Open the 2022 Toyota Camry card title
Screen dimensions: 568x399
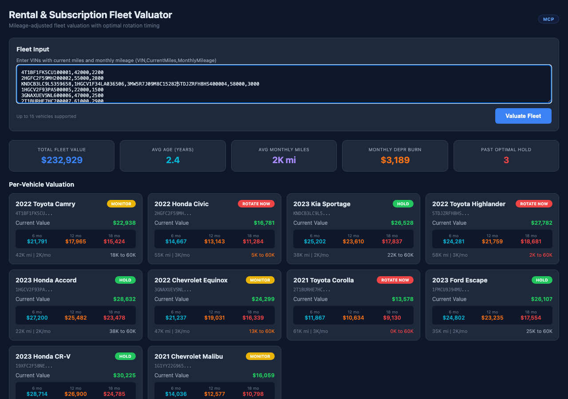pos(45,204)
